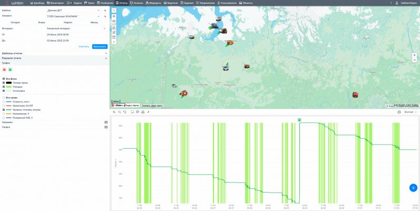Click the Wialon logo
The height and width of the screenshot is (211, 420).
(15, 3)
